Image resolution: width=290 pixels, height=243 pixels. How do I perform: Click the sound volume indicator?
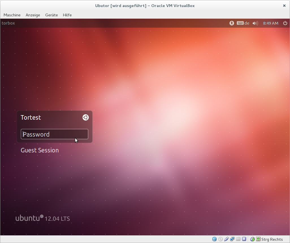pos(255,23)
